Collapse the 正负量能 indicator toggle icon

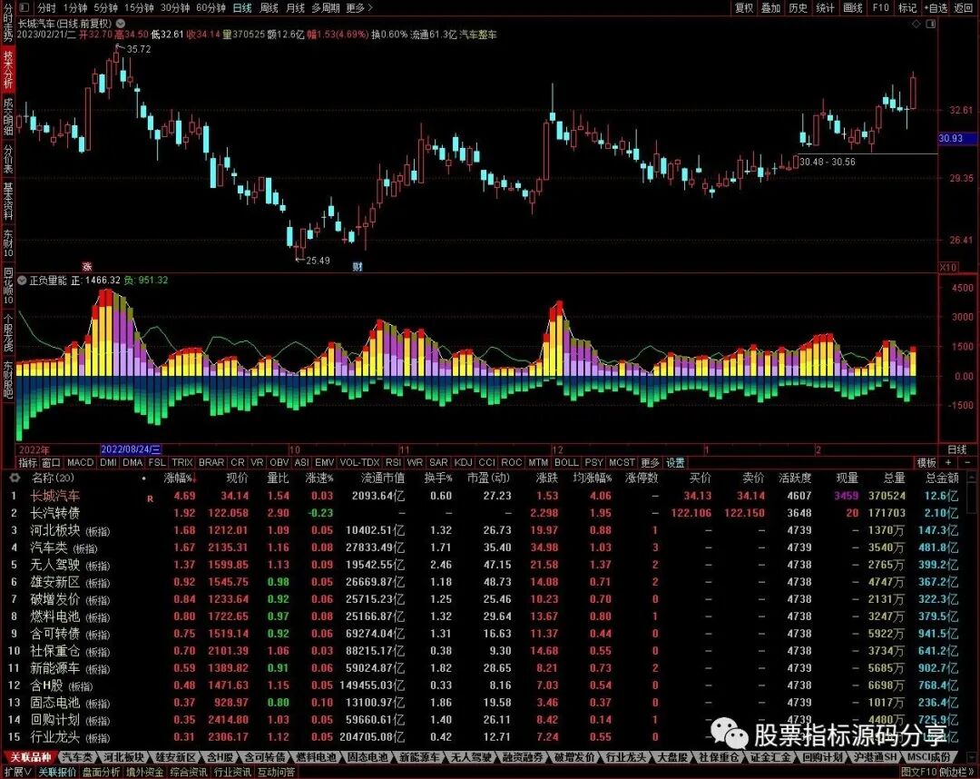pos(22,280)
